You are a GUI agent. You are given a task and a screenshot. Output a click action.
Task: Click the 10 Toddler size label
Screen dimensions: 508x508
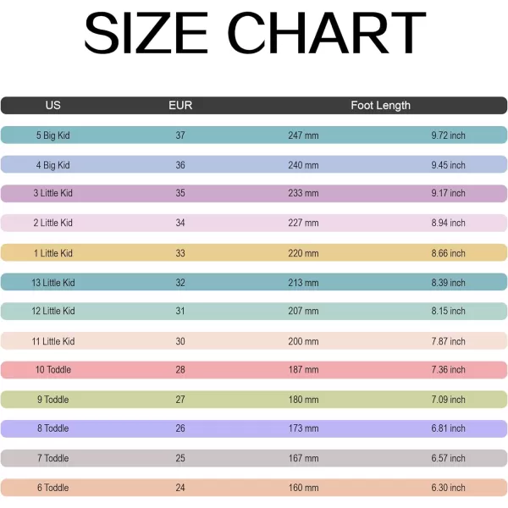pos(53,370)
